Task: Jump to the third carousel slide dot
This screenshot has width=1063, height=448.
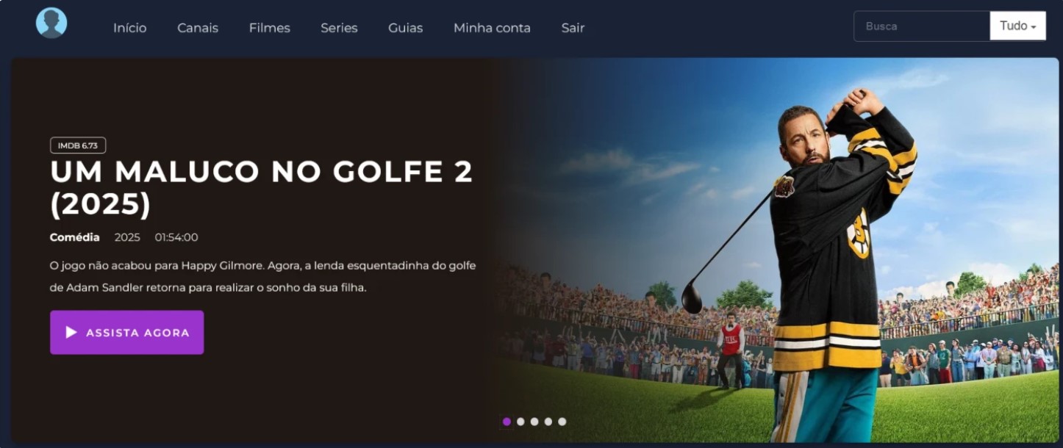Action: click(534, 422)
